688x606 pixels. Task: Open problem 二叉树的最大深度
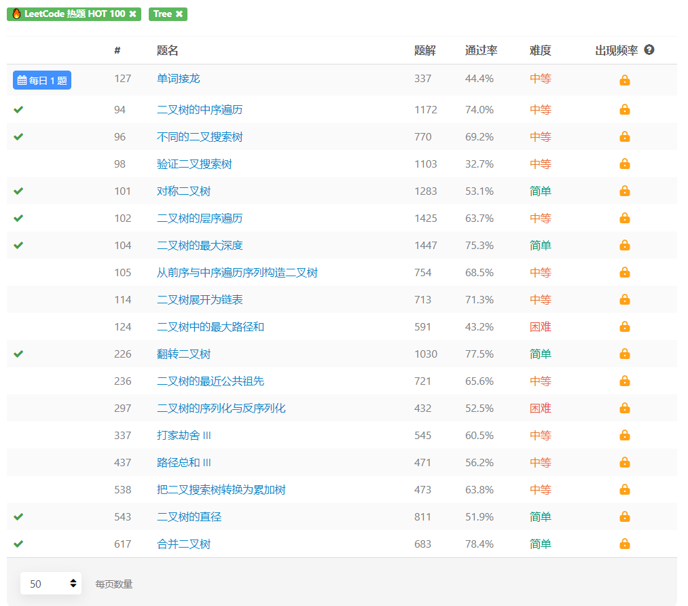[200, 246]
